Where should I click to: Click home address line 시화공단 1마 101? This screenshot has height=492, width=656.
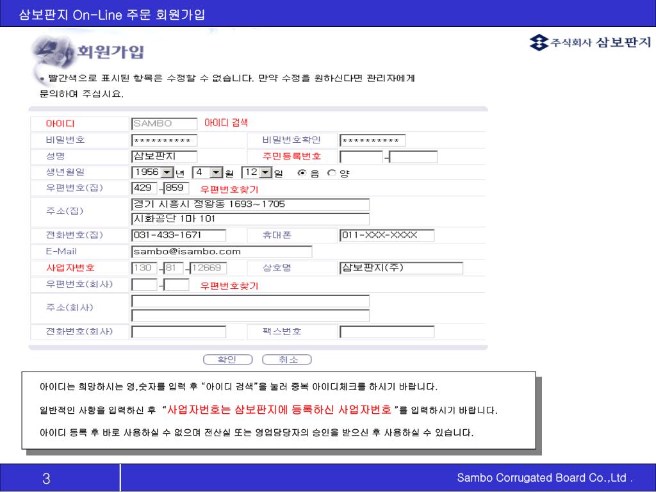[x=250, y=219]
